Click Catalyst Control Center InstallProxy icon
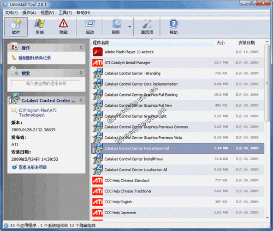273x231 pixels. tap(98, 159)
